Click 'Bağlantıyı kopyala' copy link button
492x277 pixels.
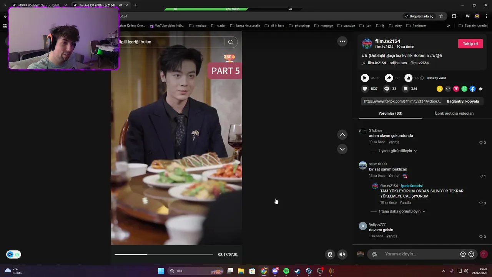(x=463, y=101)
